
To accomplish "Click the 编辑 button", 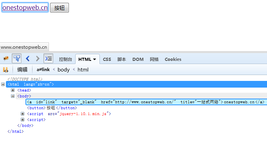I will click(x=22, y=70).
